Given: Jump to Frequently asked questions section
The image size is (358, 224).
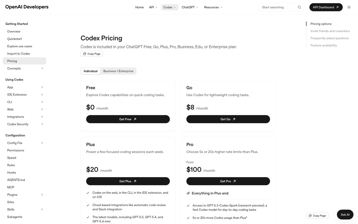Looking at the screenshot, I should 330,38.
